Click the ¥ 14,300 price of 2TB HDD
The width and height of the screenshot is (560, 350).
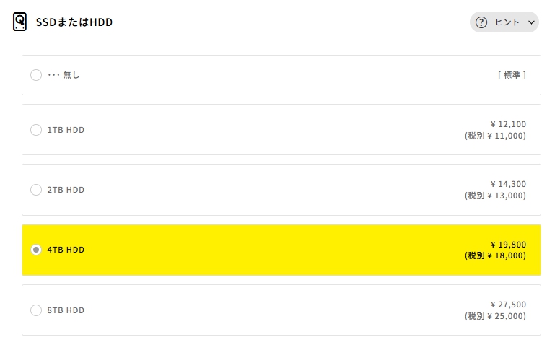508,184
